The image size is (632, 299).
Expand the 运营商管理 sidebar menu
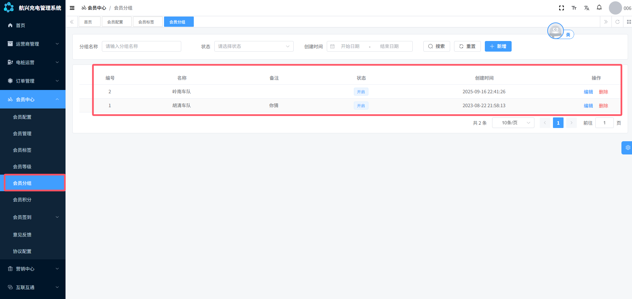click(33, 44)
